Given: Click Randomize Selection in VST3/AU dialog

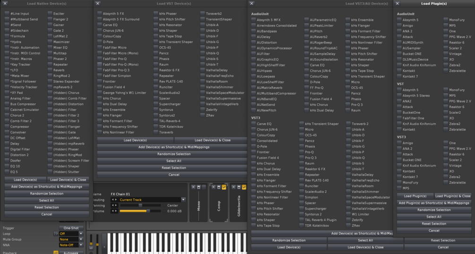Looking at the screenshot, I should coord(289,240).
